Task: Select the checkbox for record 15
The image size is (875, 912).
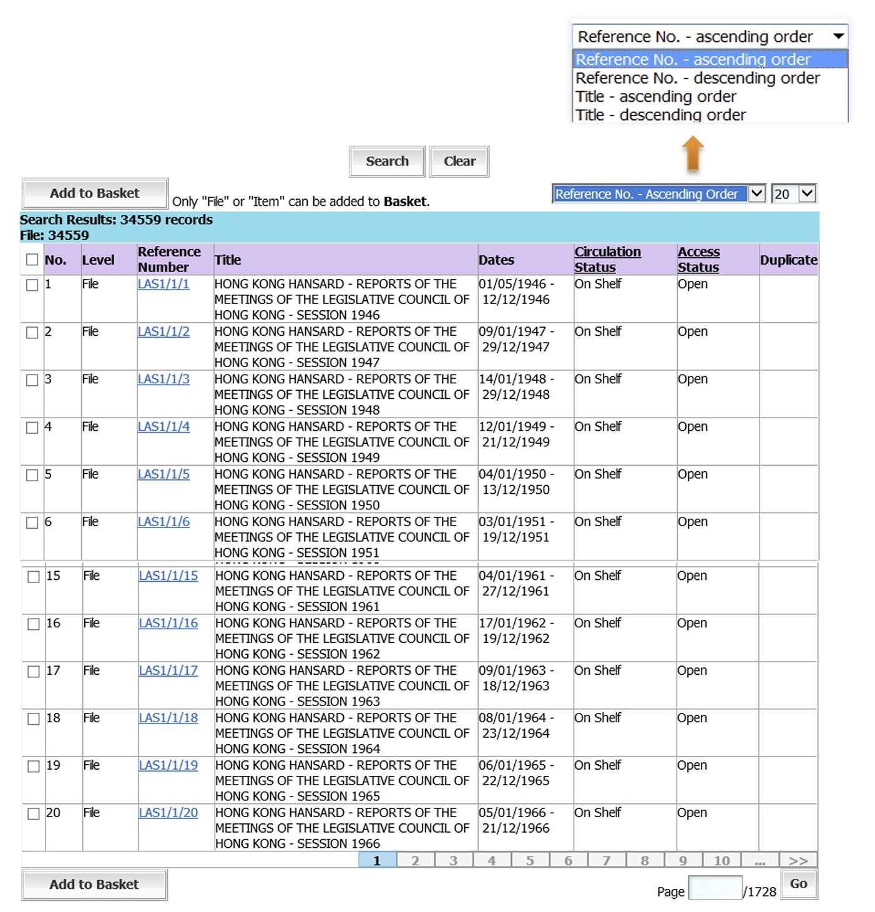Action: tap(34, 577)
